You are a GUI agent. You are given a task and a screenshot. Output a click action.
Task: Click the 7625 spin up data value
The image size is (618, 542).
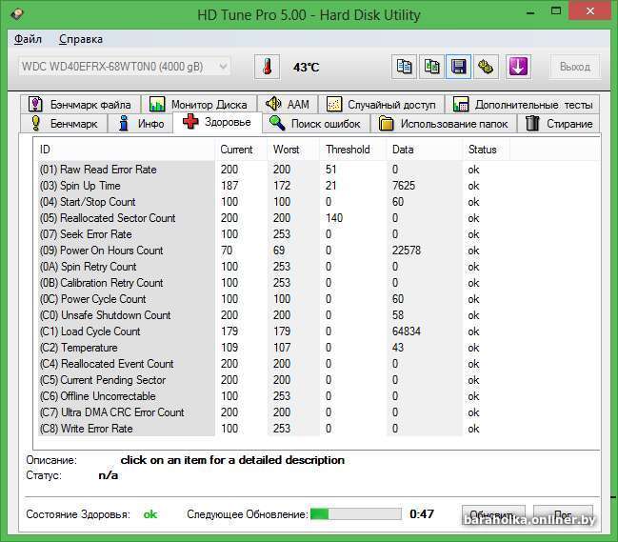(x=404, y=186)
